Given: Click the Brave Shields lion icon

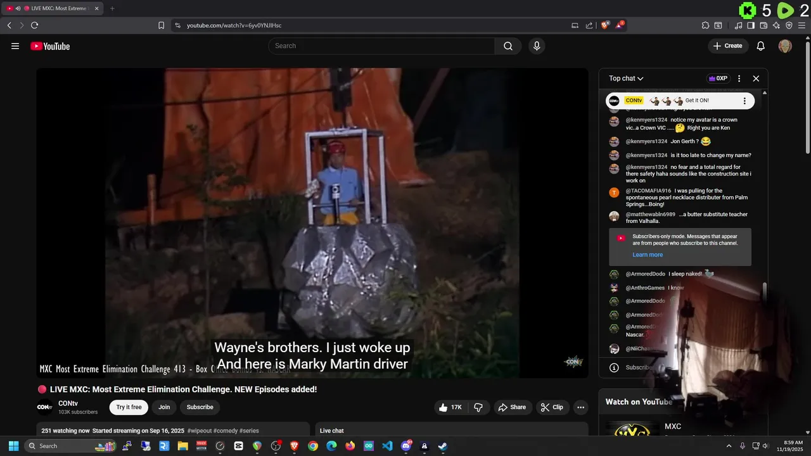Looking at the screenshot, I should pos(605,25).
